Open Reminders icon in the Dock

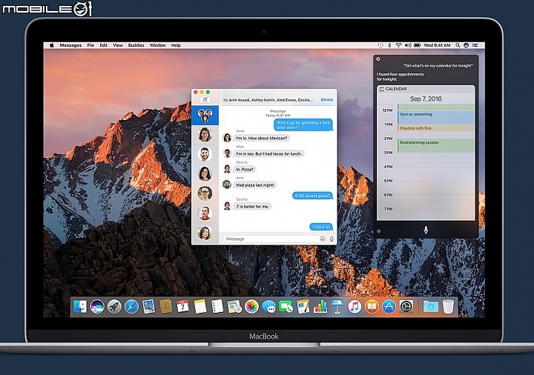217,307
